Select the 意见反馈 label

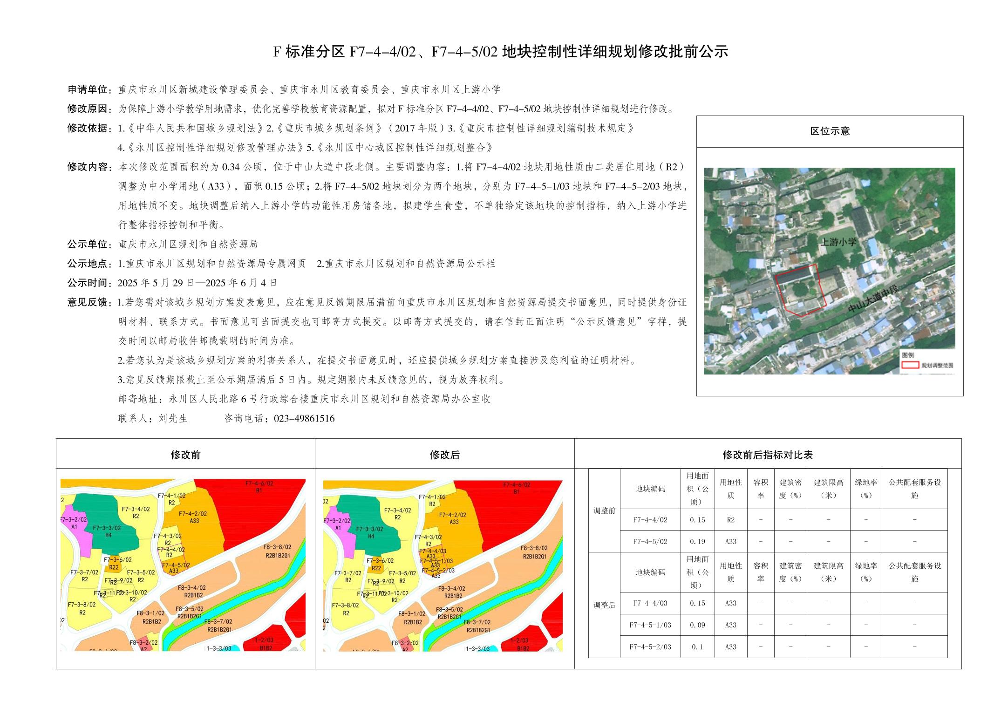[90, 302]
